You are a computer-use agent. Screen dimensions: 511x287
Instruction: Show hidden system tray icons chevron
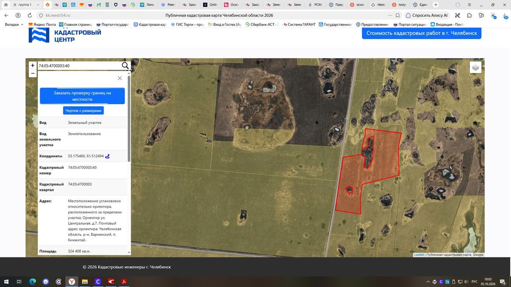(x=428, y=281)
